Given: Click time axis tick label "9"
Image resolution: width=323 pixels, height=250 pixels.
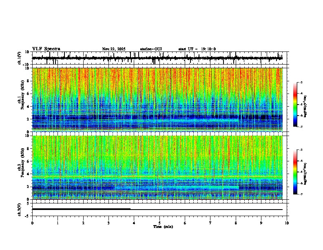Looking at the screenshot, I should click(x=261, y=223).
